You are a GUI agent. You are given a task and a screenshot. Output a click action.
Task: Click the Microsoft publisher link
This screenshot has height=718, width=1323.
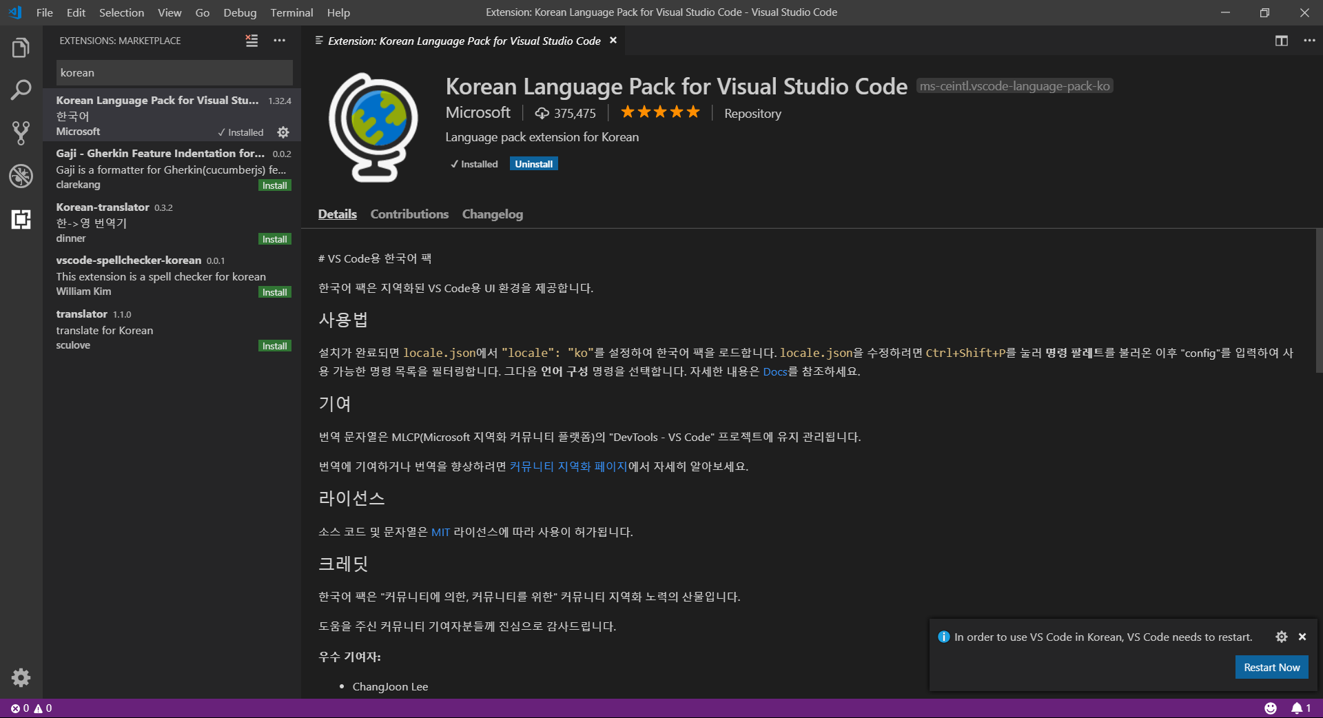click(x=478, y=112)
